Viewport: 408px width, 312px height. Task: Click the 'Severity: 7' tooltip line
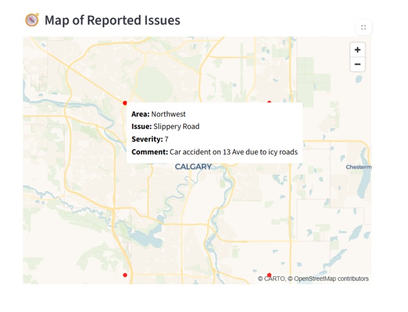[x=150, y=139]
